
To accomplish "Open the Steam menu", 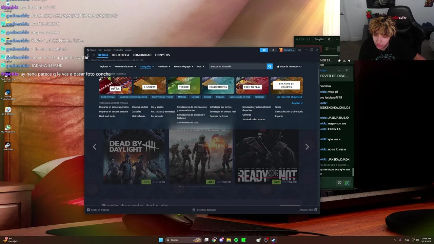I will click(92, 50).
